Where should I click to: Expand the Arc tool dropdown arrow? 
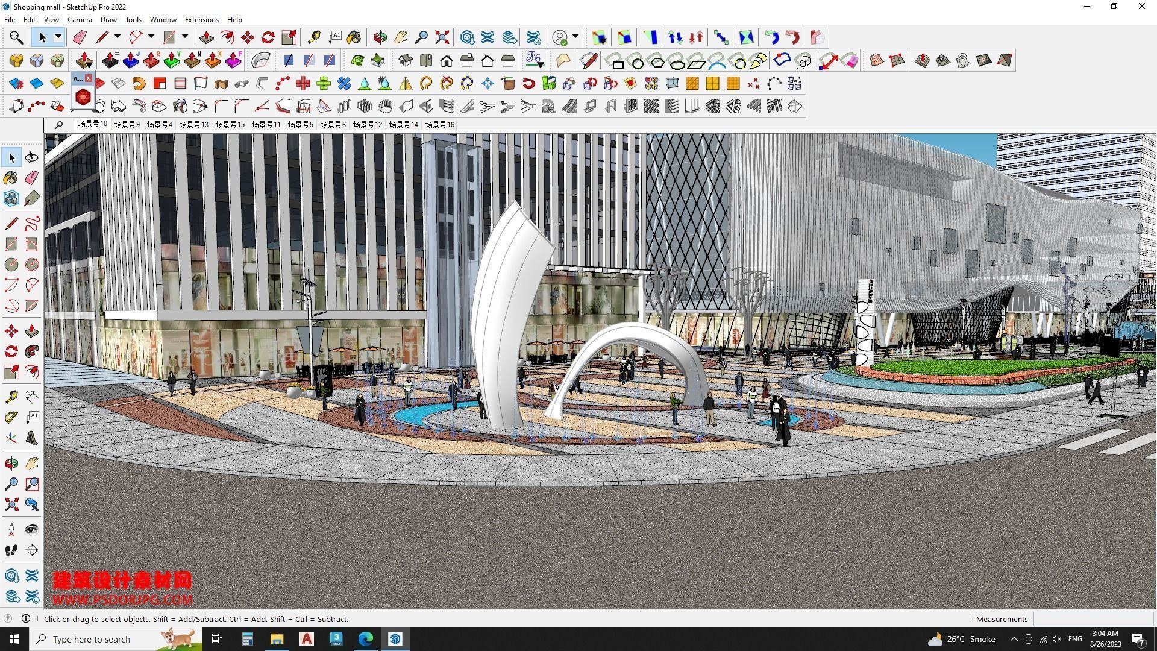(151, 37)
